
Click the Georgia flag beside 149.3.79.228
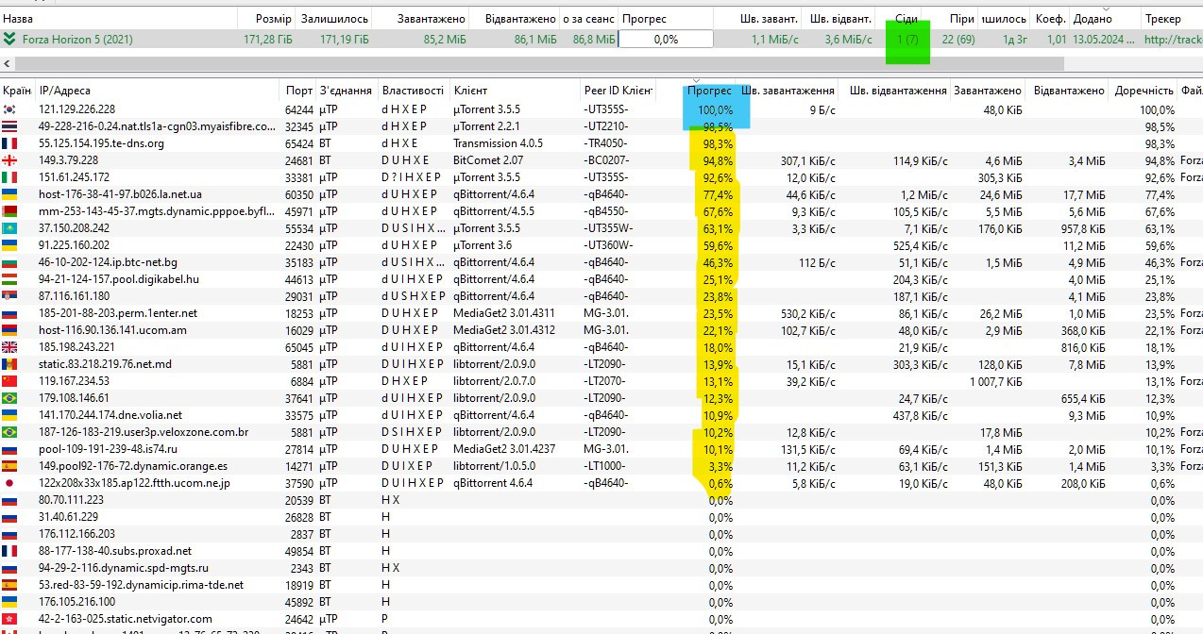point(10,160)
